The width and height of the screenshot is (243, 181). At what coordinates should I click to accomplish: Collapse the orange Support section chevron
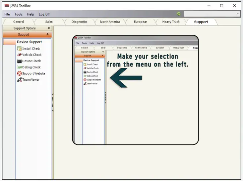coord(47,34)
